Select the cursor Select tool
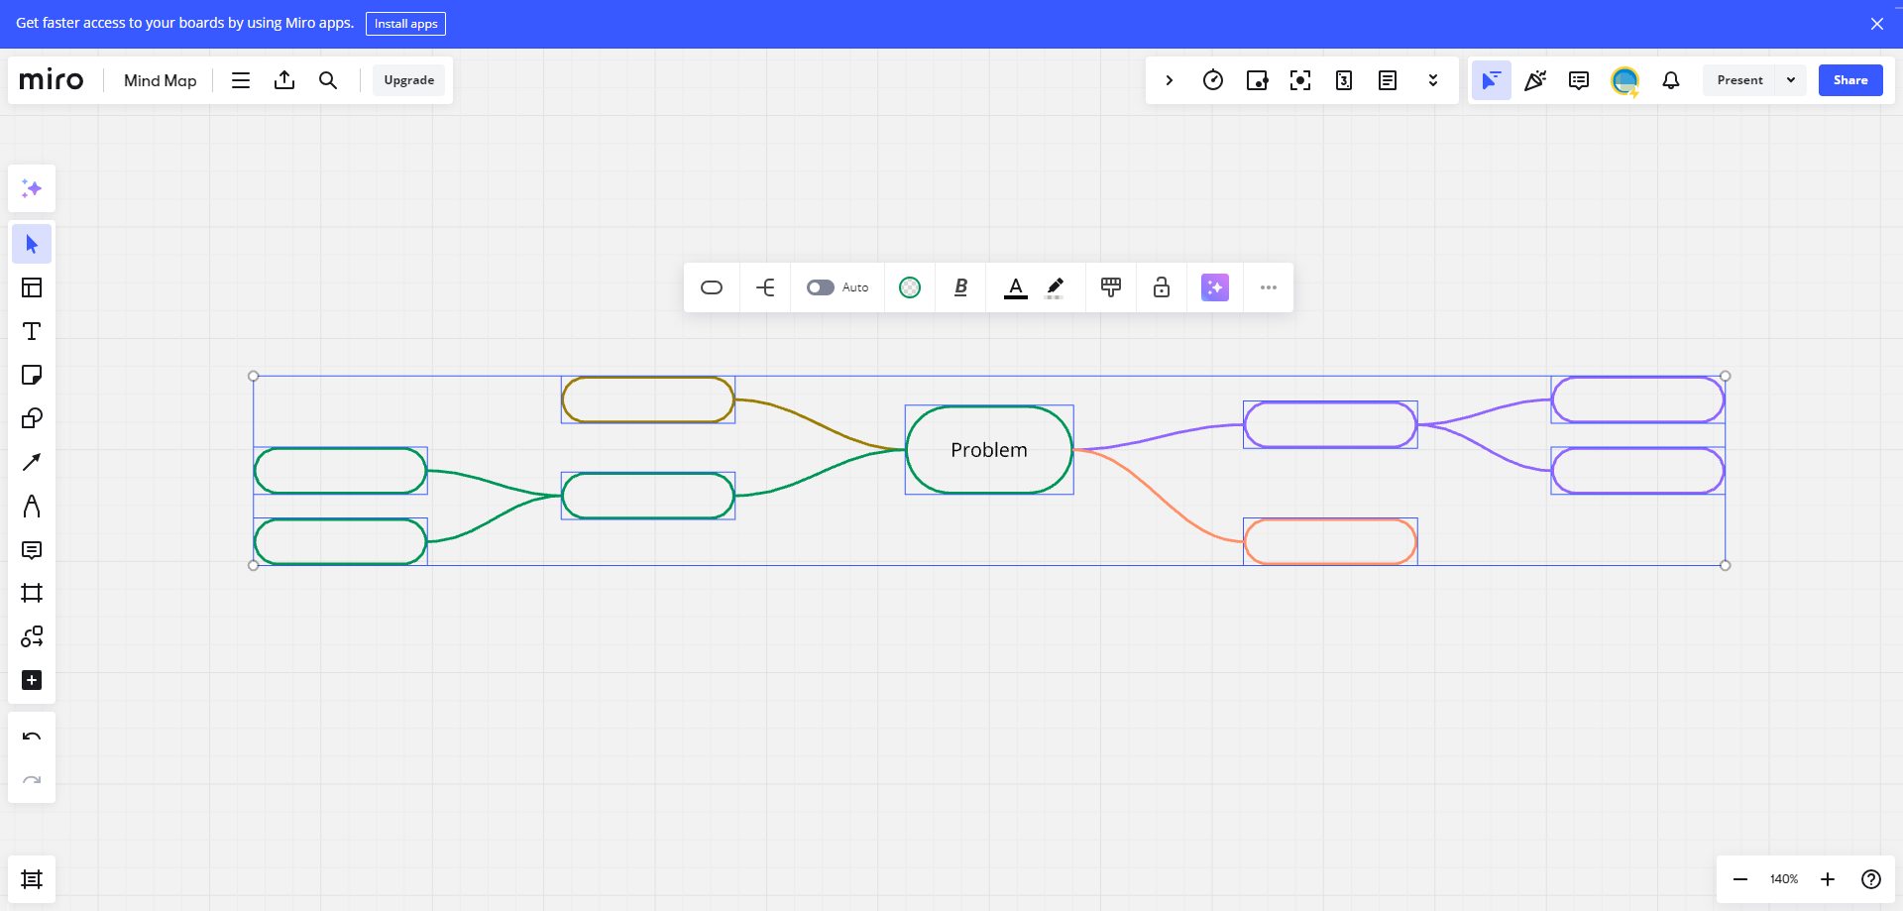Screen dimensions: 1903x911 32,244
